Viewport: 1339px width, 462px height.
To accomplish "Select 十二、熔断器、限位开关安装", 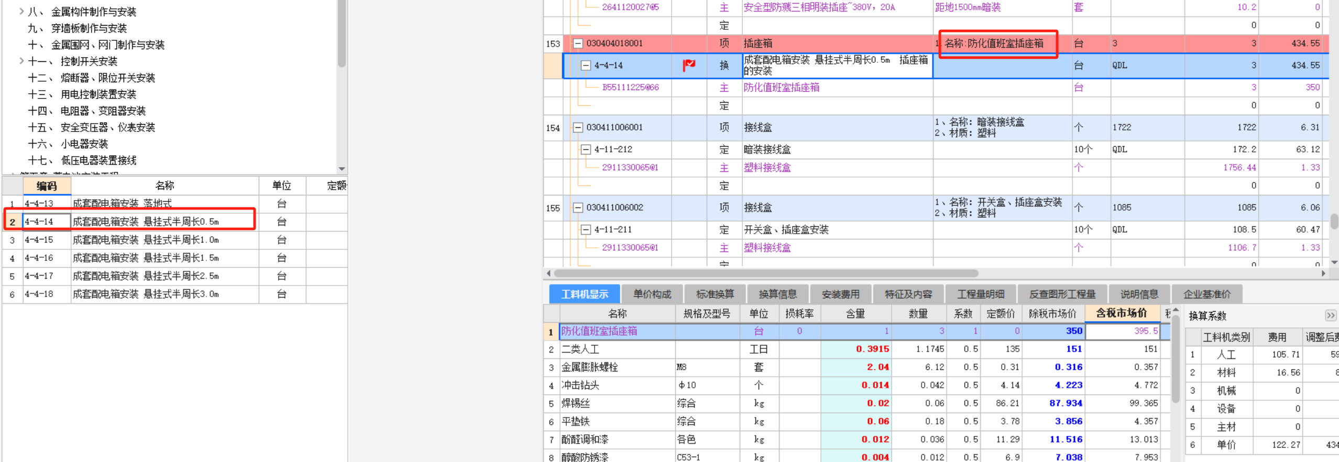I will (91, 78).
